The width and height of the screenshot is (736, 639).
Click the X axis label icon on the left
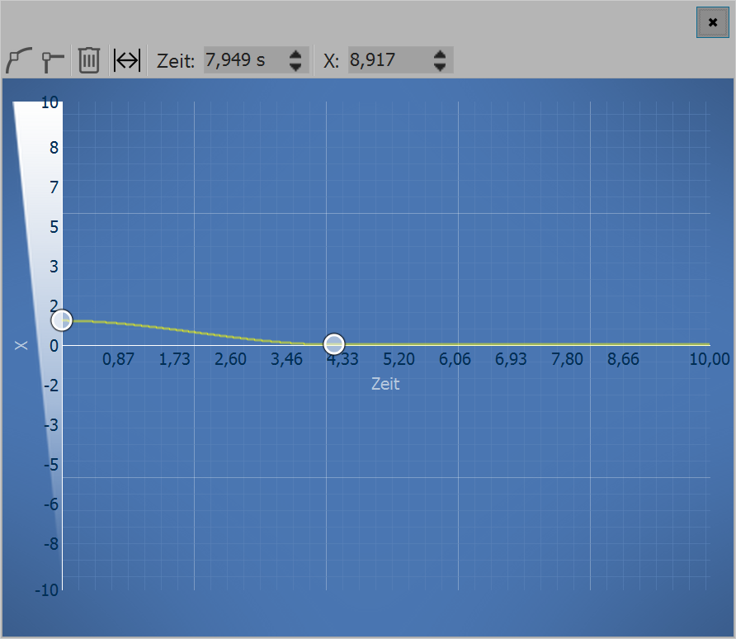[21, 345]
